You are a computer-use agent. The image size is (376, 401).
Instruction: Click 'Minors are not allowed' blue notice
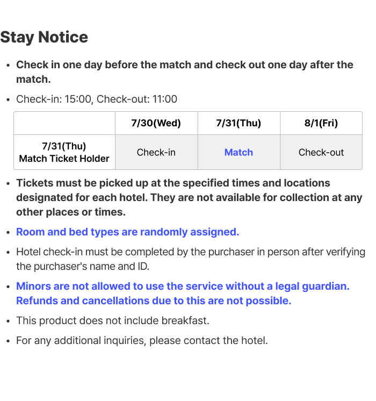[x=183, y=286]
